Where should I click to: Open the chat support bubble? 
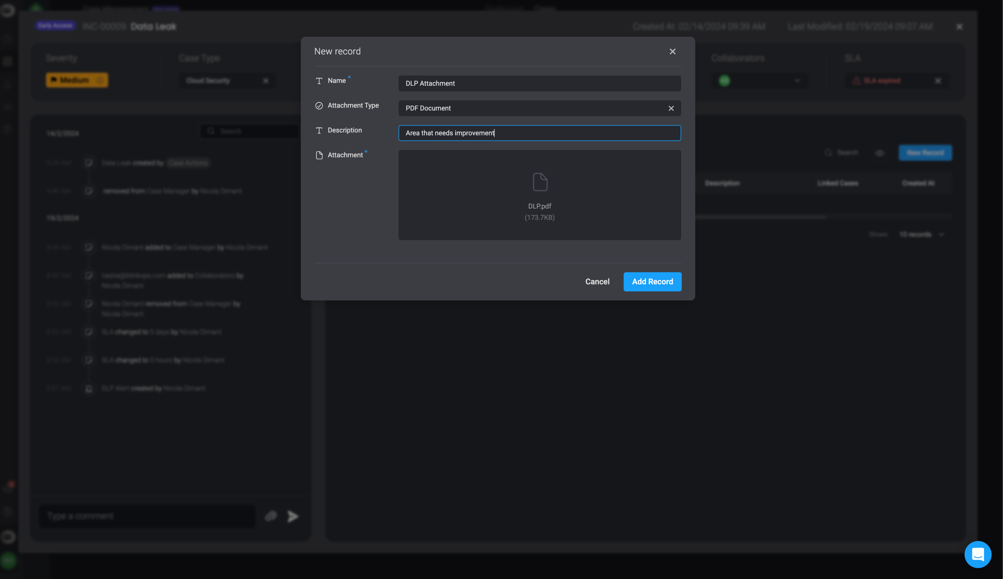pyautogui.click(x=978, y=554)
